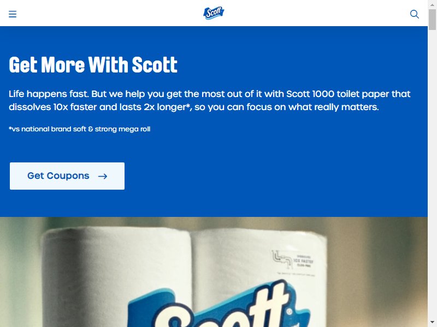Click the Scott 1000 text in paragraph
This screenshot has height=327, width=437.
coord(310,94)
